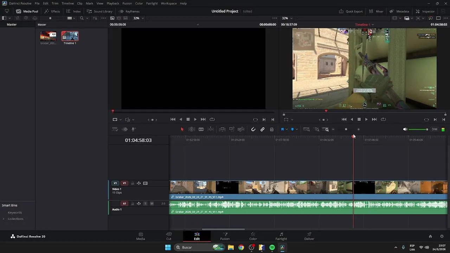The width and height of the screenshot is (450, 253).
Task: Open the Playback menu
Action: 113,4
